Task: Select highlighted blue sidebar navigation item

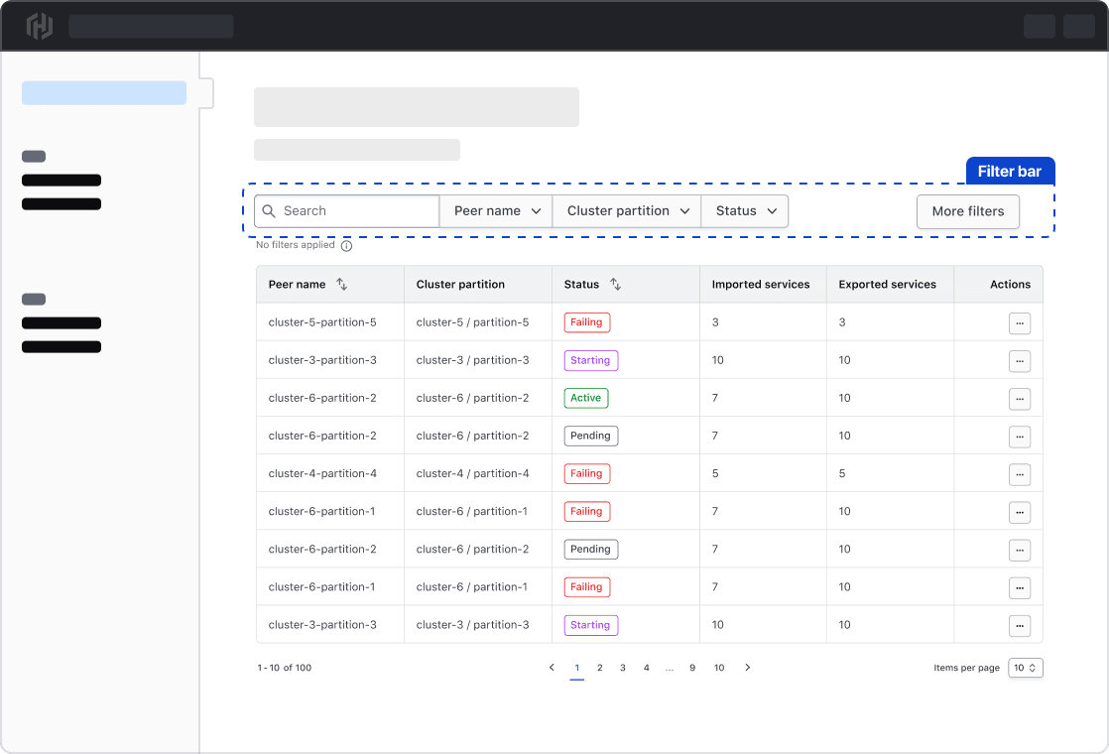Action: click(x=104, y=93)
